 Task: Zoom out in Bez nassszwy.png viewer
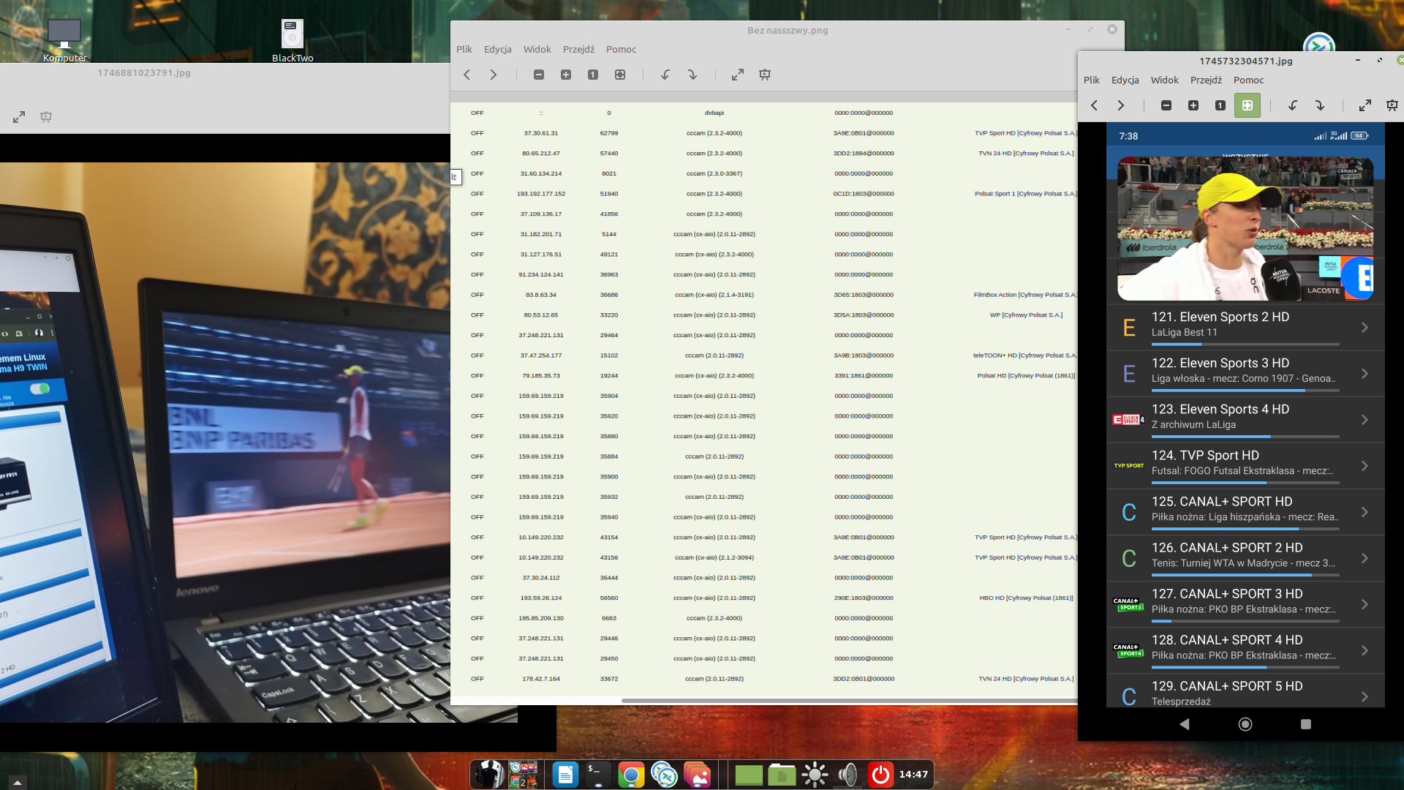click(539, 75)
